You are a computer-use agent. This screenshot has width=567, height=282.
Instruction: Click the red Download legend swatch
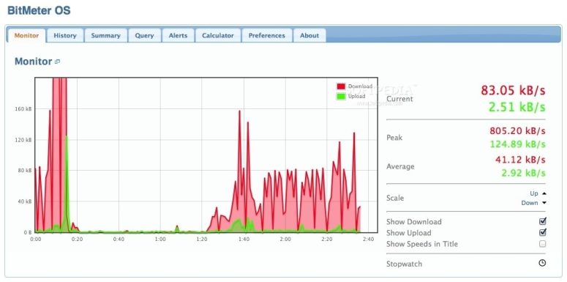(x=341, y=86)
